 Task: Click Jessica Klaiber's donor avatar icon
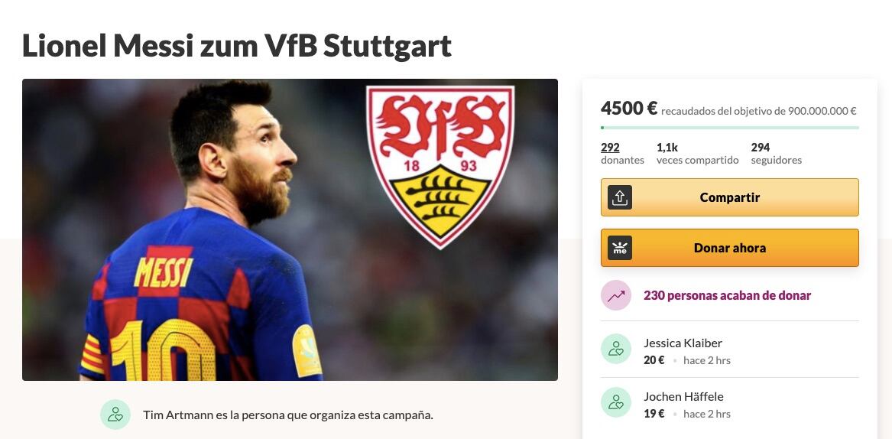pyautogui.click(x=616, y=349)
